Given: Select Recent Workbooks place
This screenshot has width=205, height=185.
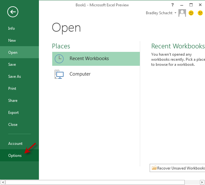Looking at the screenshot, I should 96,59.
